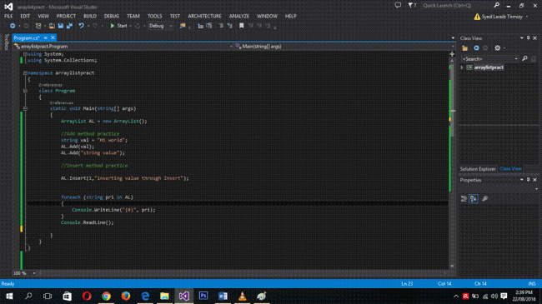Undo the last edit
Image resolution: width=542 pixels, height=304 pixels.
81,26
